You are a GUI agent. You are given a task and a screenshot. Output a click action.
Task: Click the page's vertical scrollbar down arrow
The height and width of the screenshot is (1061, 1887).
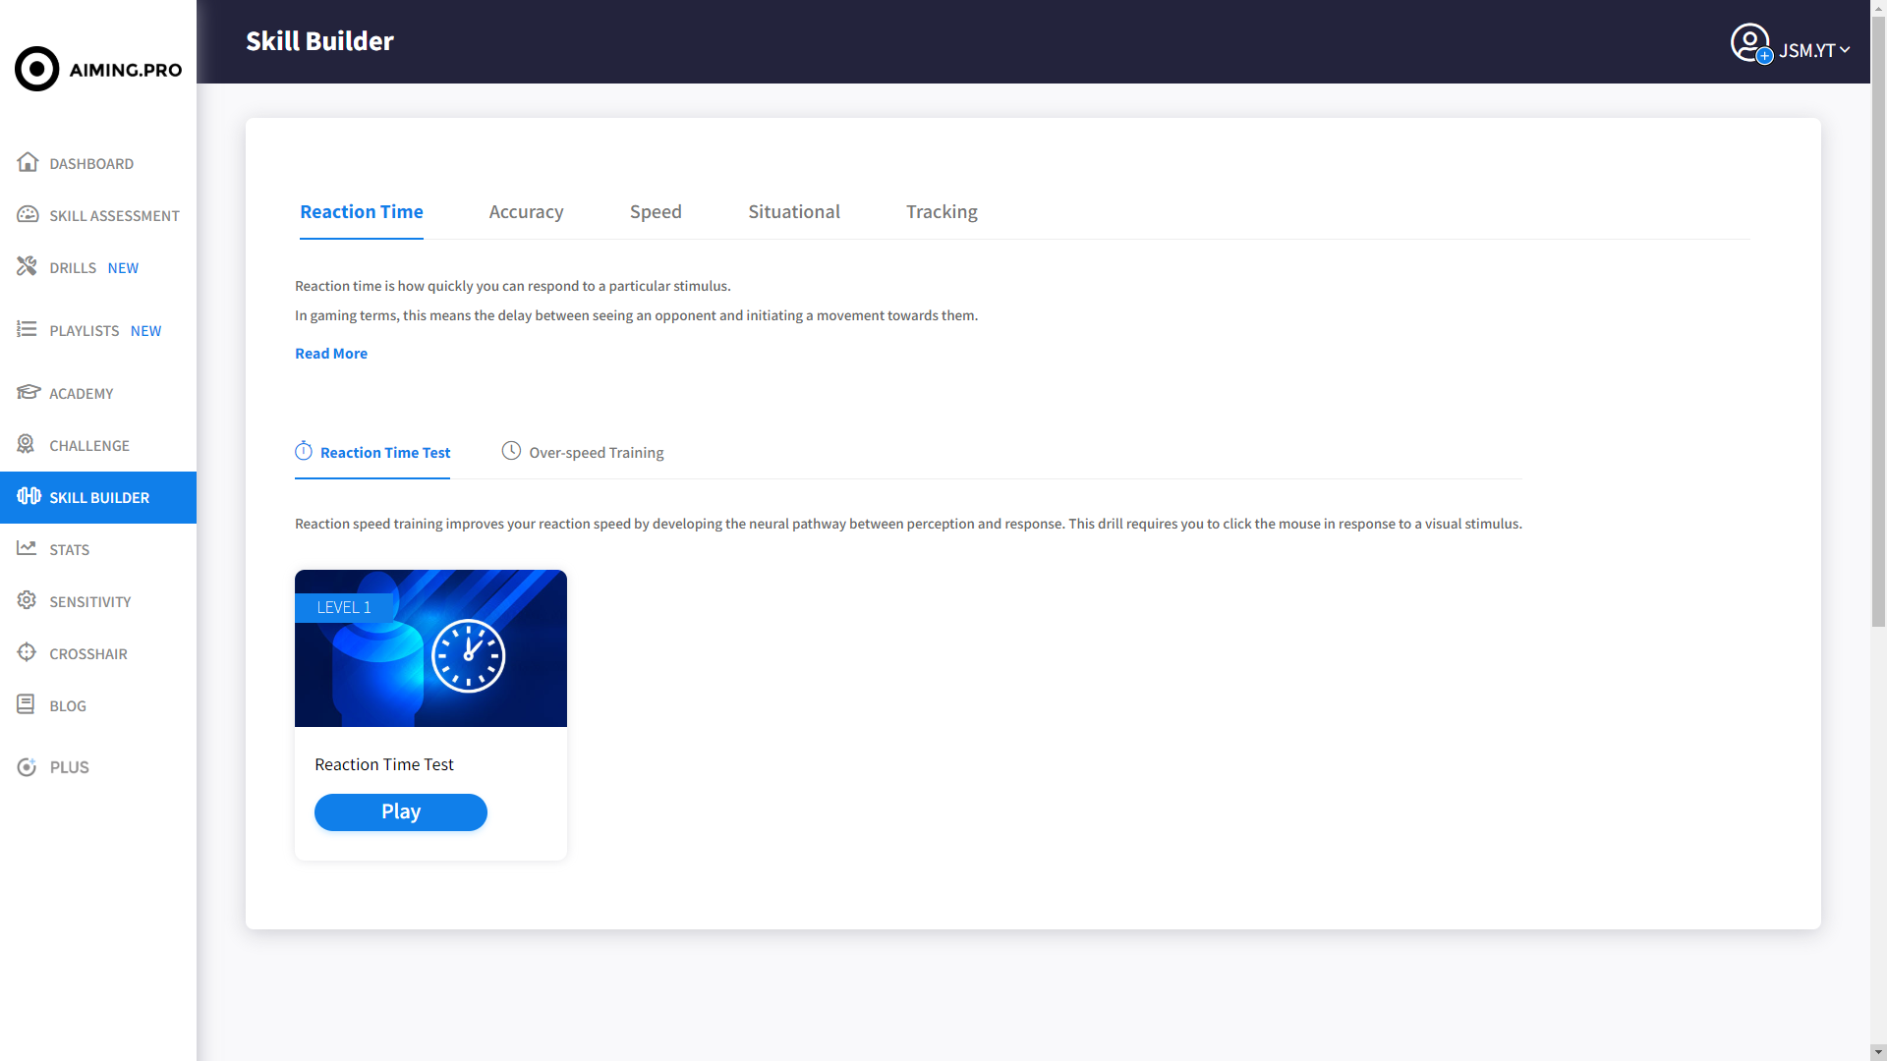click(x=1878, y=1051)
